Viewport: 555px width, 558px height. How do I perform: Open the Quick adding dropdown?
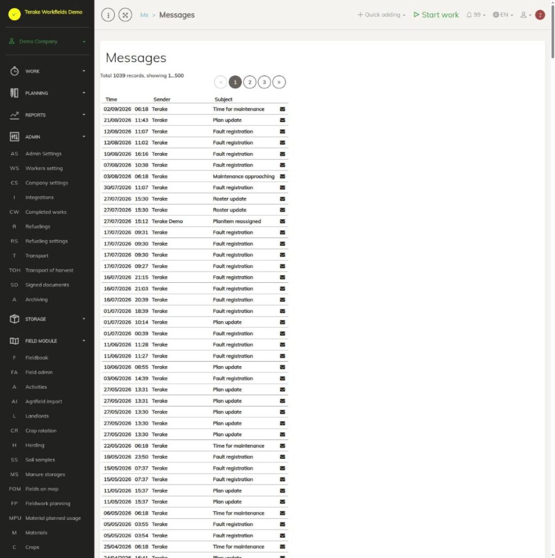click(381, 15)
